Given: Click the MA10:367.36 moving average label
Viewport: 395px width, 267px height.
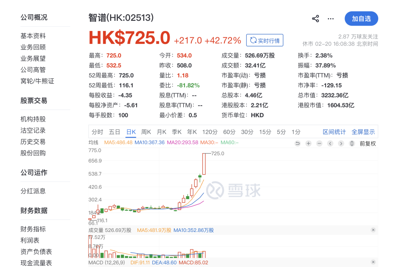Looking at the screenshot, I should click(149, 142).
